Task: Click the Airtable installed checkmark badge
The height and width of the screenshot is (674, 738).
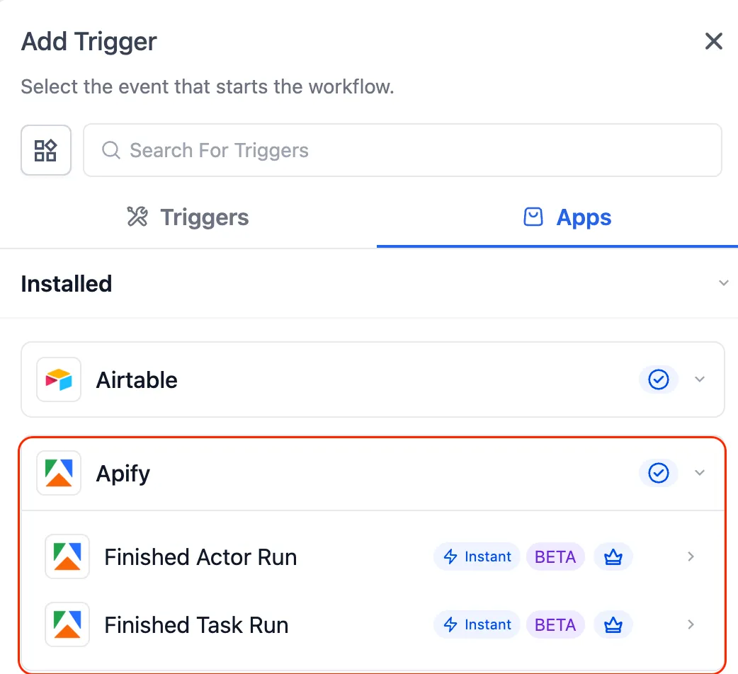Action: click(x=659, y=379)
